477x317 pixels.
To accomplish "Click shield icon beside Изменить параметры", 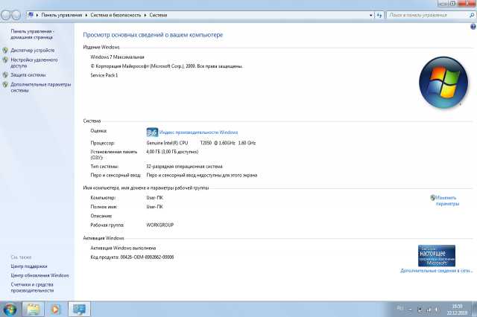I will coord(432,198).
